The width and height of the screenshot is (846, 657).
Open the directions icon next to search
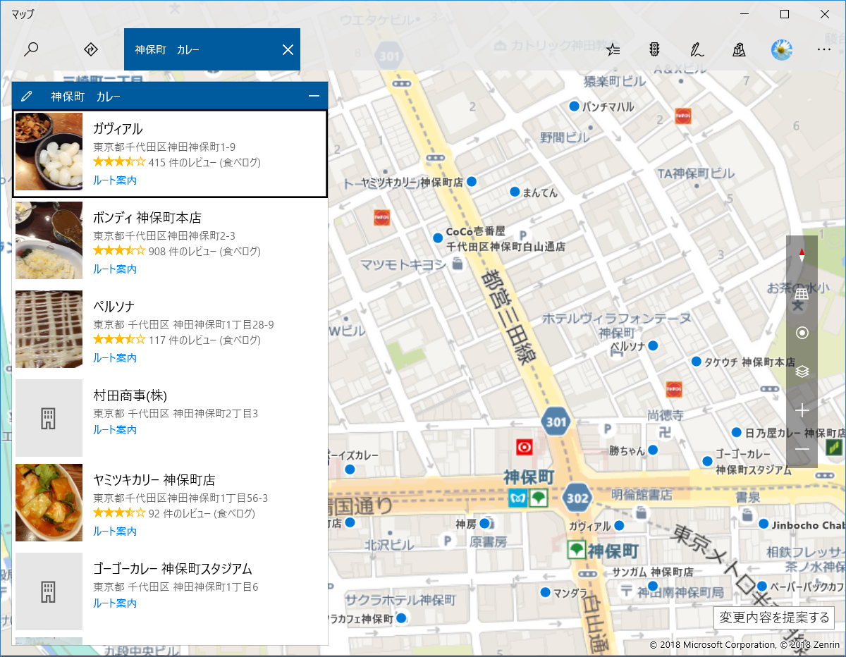click(x=90, y=49)
